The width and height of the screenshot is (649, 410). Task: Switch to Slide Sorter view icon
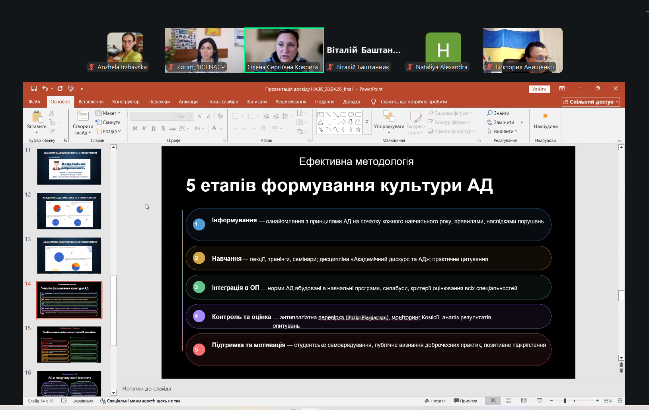pos(508,401)
